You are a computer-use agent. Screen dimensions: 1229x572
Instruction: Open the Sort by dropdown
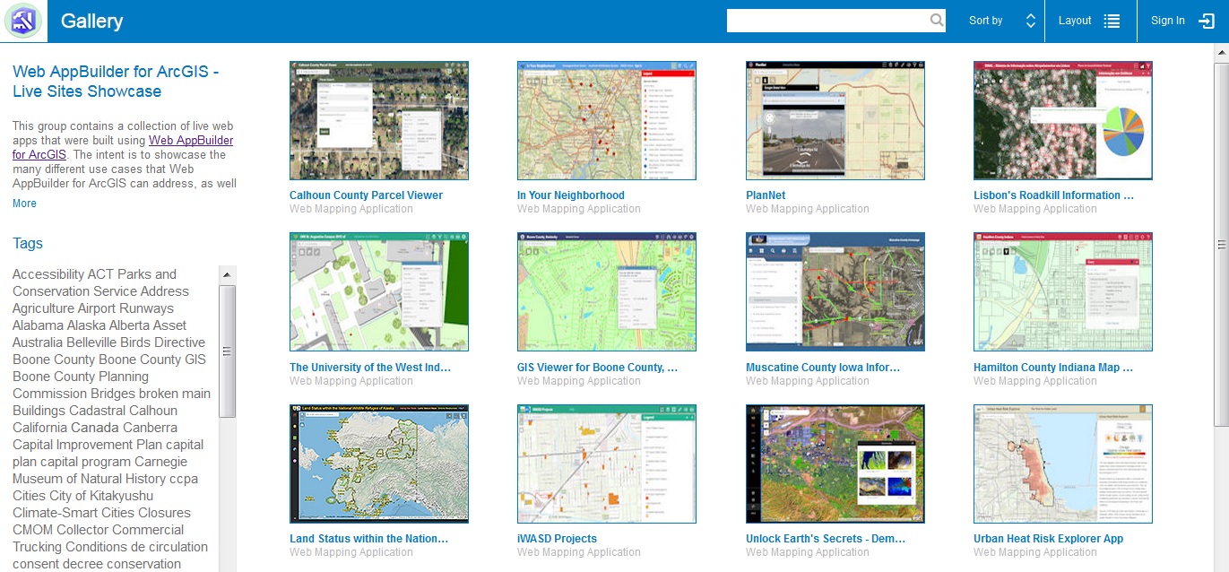pyautogui.click(x=1002, y=21)
